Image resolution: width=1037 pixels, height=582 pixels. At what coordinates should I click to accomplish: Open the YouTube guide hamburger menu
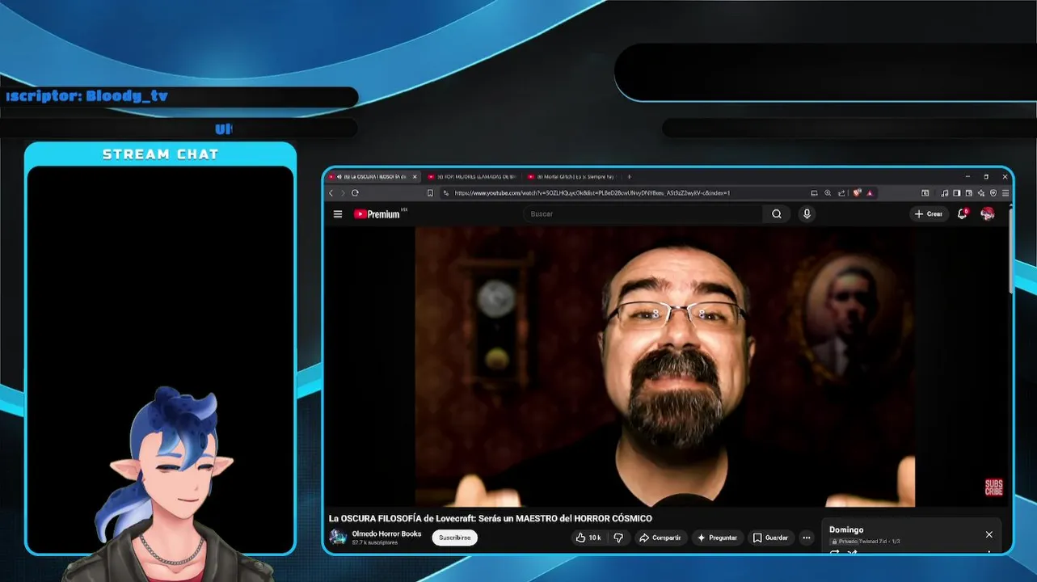pyautogui.click(x=338, y=214)
